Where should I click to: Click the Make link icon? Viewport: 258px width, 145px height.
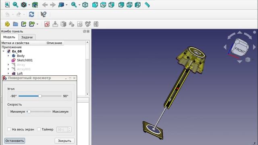pos(24,24)
